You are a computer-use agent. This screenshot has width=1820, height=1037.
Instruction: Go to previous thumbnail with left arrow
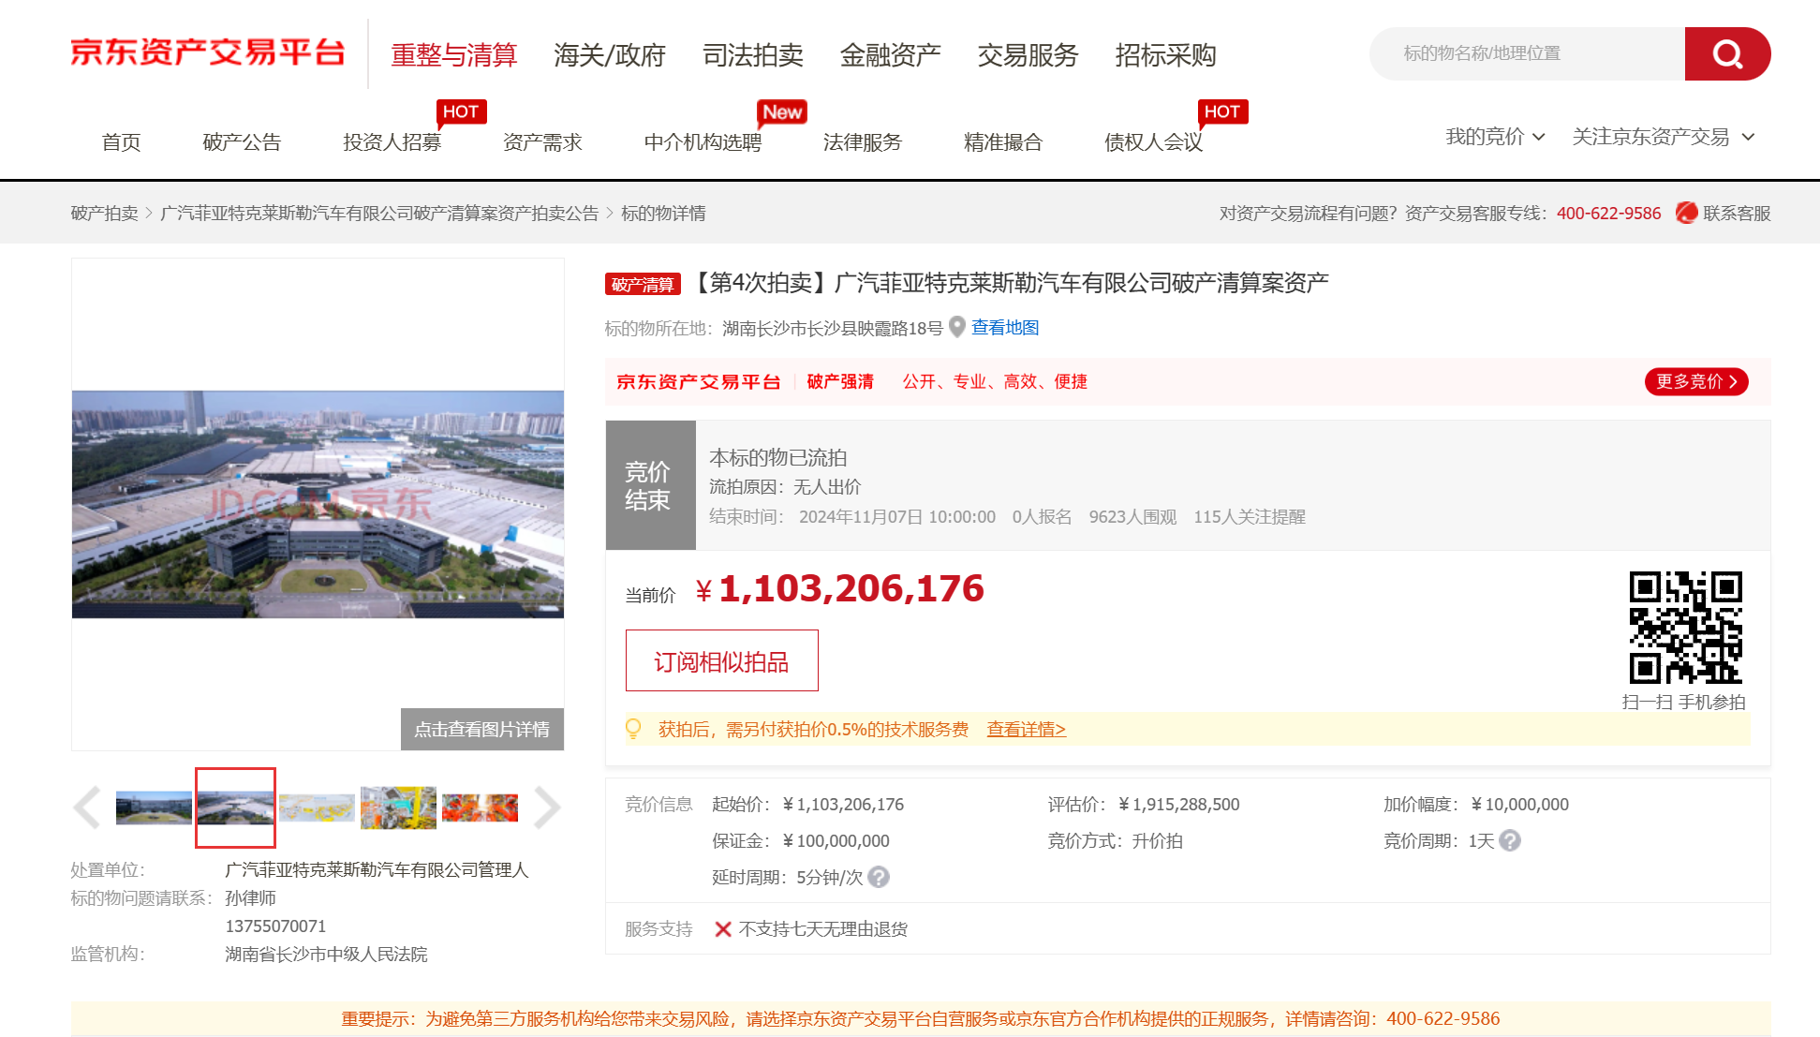[x=87, y=807]
